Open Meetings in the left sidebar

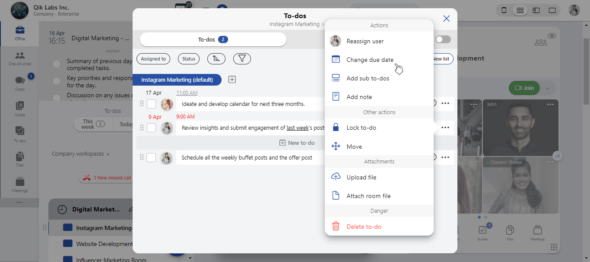pos(20,185)
